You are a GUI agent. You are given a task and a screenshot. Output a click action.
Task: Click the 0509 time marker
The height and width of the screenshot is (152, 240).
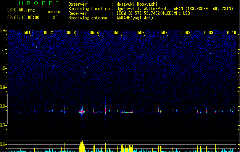[x=209, y=33]
